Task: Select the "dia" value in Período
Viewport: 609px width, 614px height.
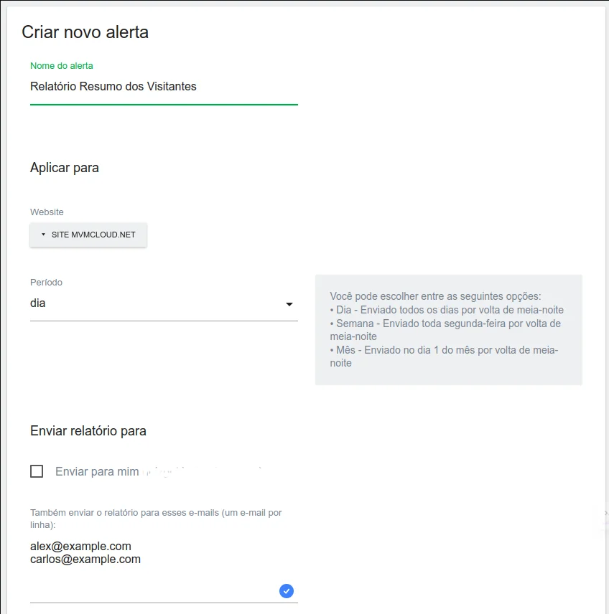Action: click(38, 303)
